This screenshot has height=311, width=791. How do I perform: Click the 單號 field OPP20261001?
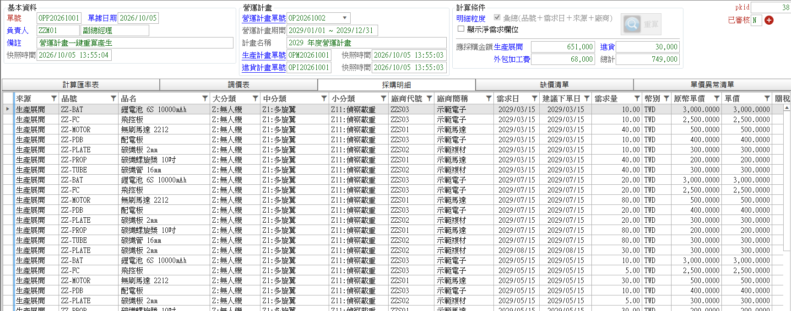pyautogui.click(x=59, y=18)
